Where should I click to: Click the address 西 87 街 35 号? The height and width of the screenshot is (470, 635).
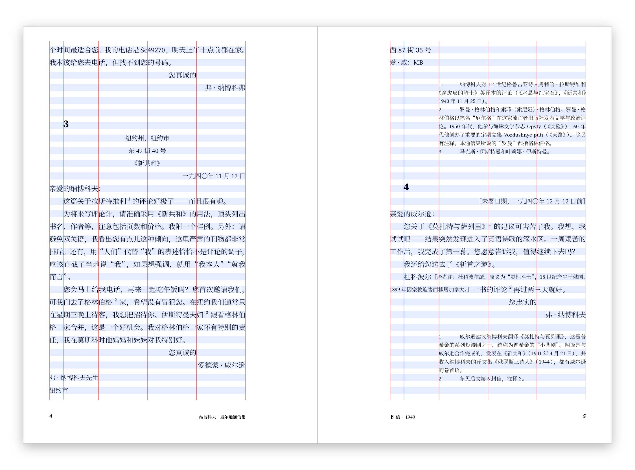[x=411, y=50]
